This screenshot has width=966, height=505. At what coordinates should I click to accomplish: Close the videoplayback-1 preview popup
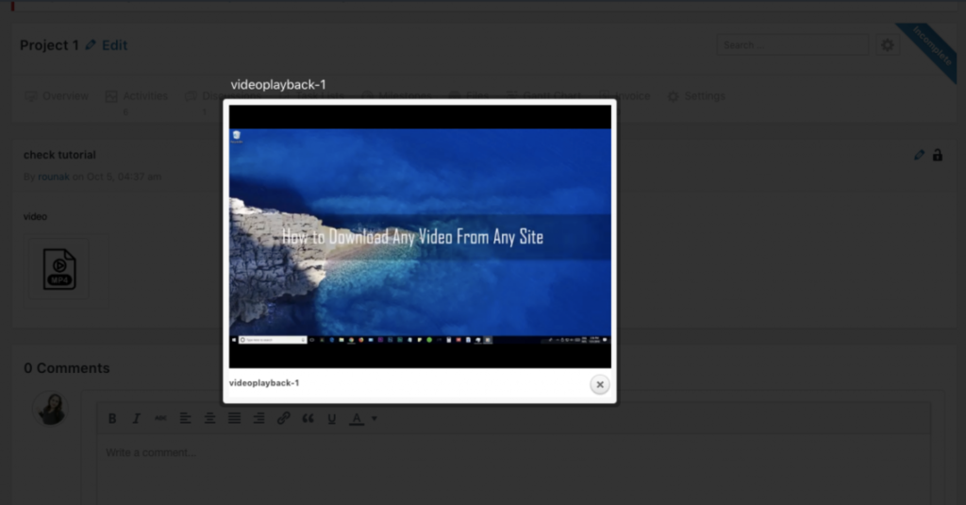599,384
